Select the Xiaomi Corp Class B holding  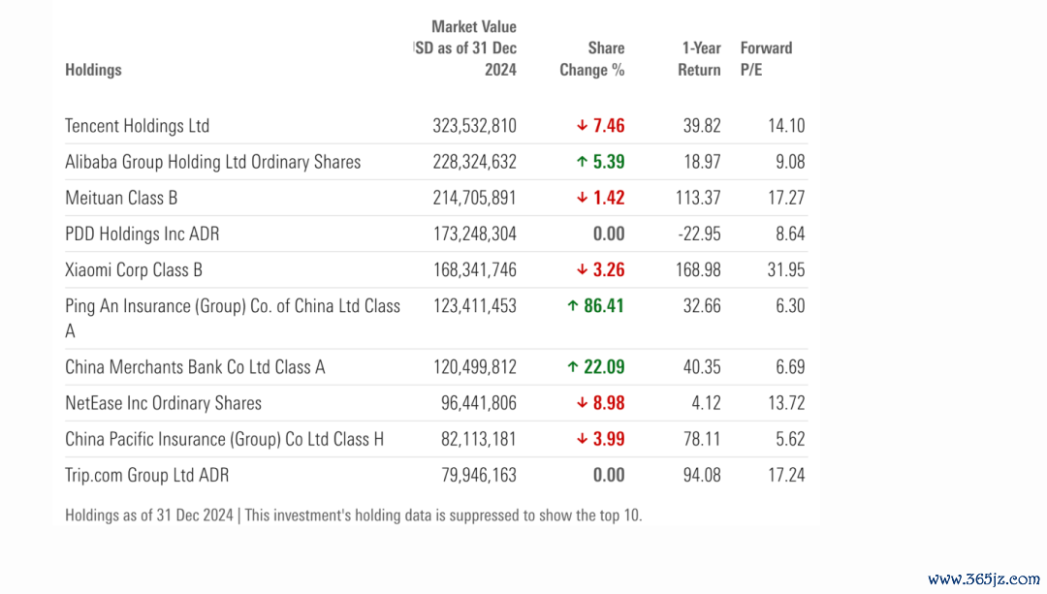(x=134, y=269)
